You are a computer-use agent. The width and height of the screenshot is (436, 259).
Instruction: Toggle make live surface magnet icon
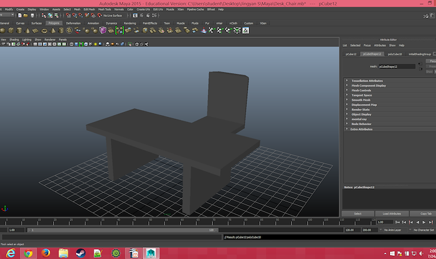click(x=100, y=16)
